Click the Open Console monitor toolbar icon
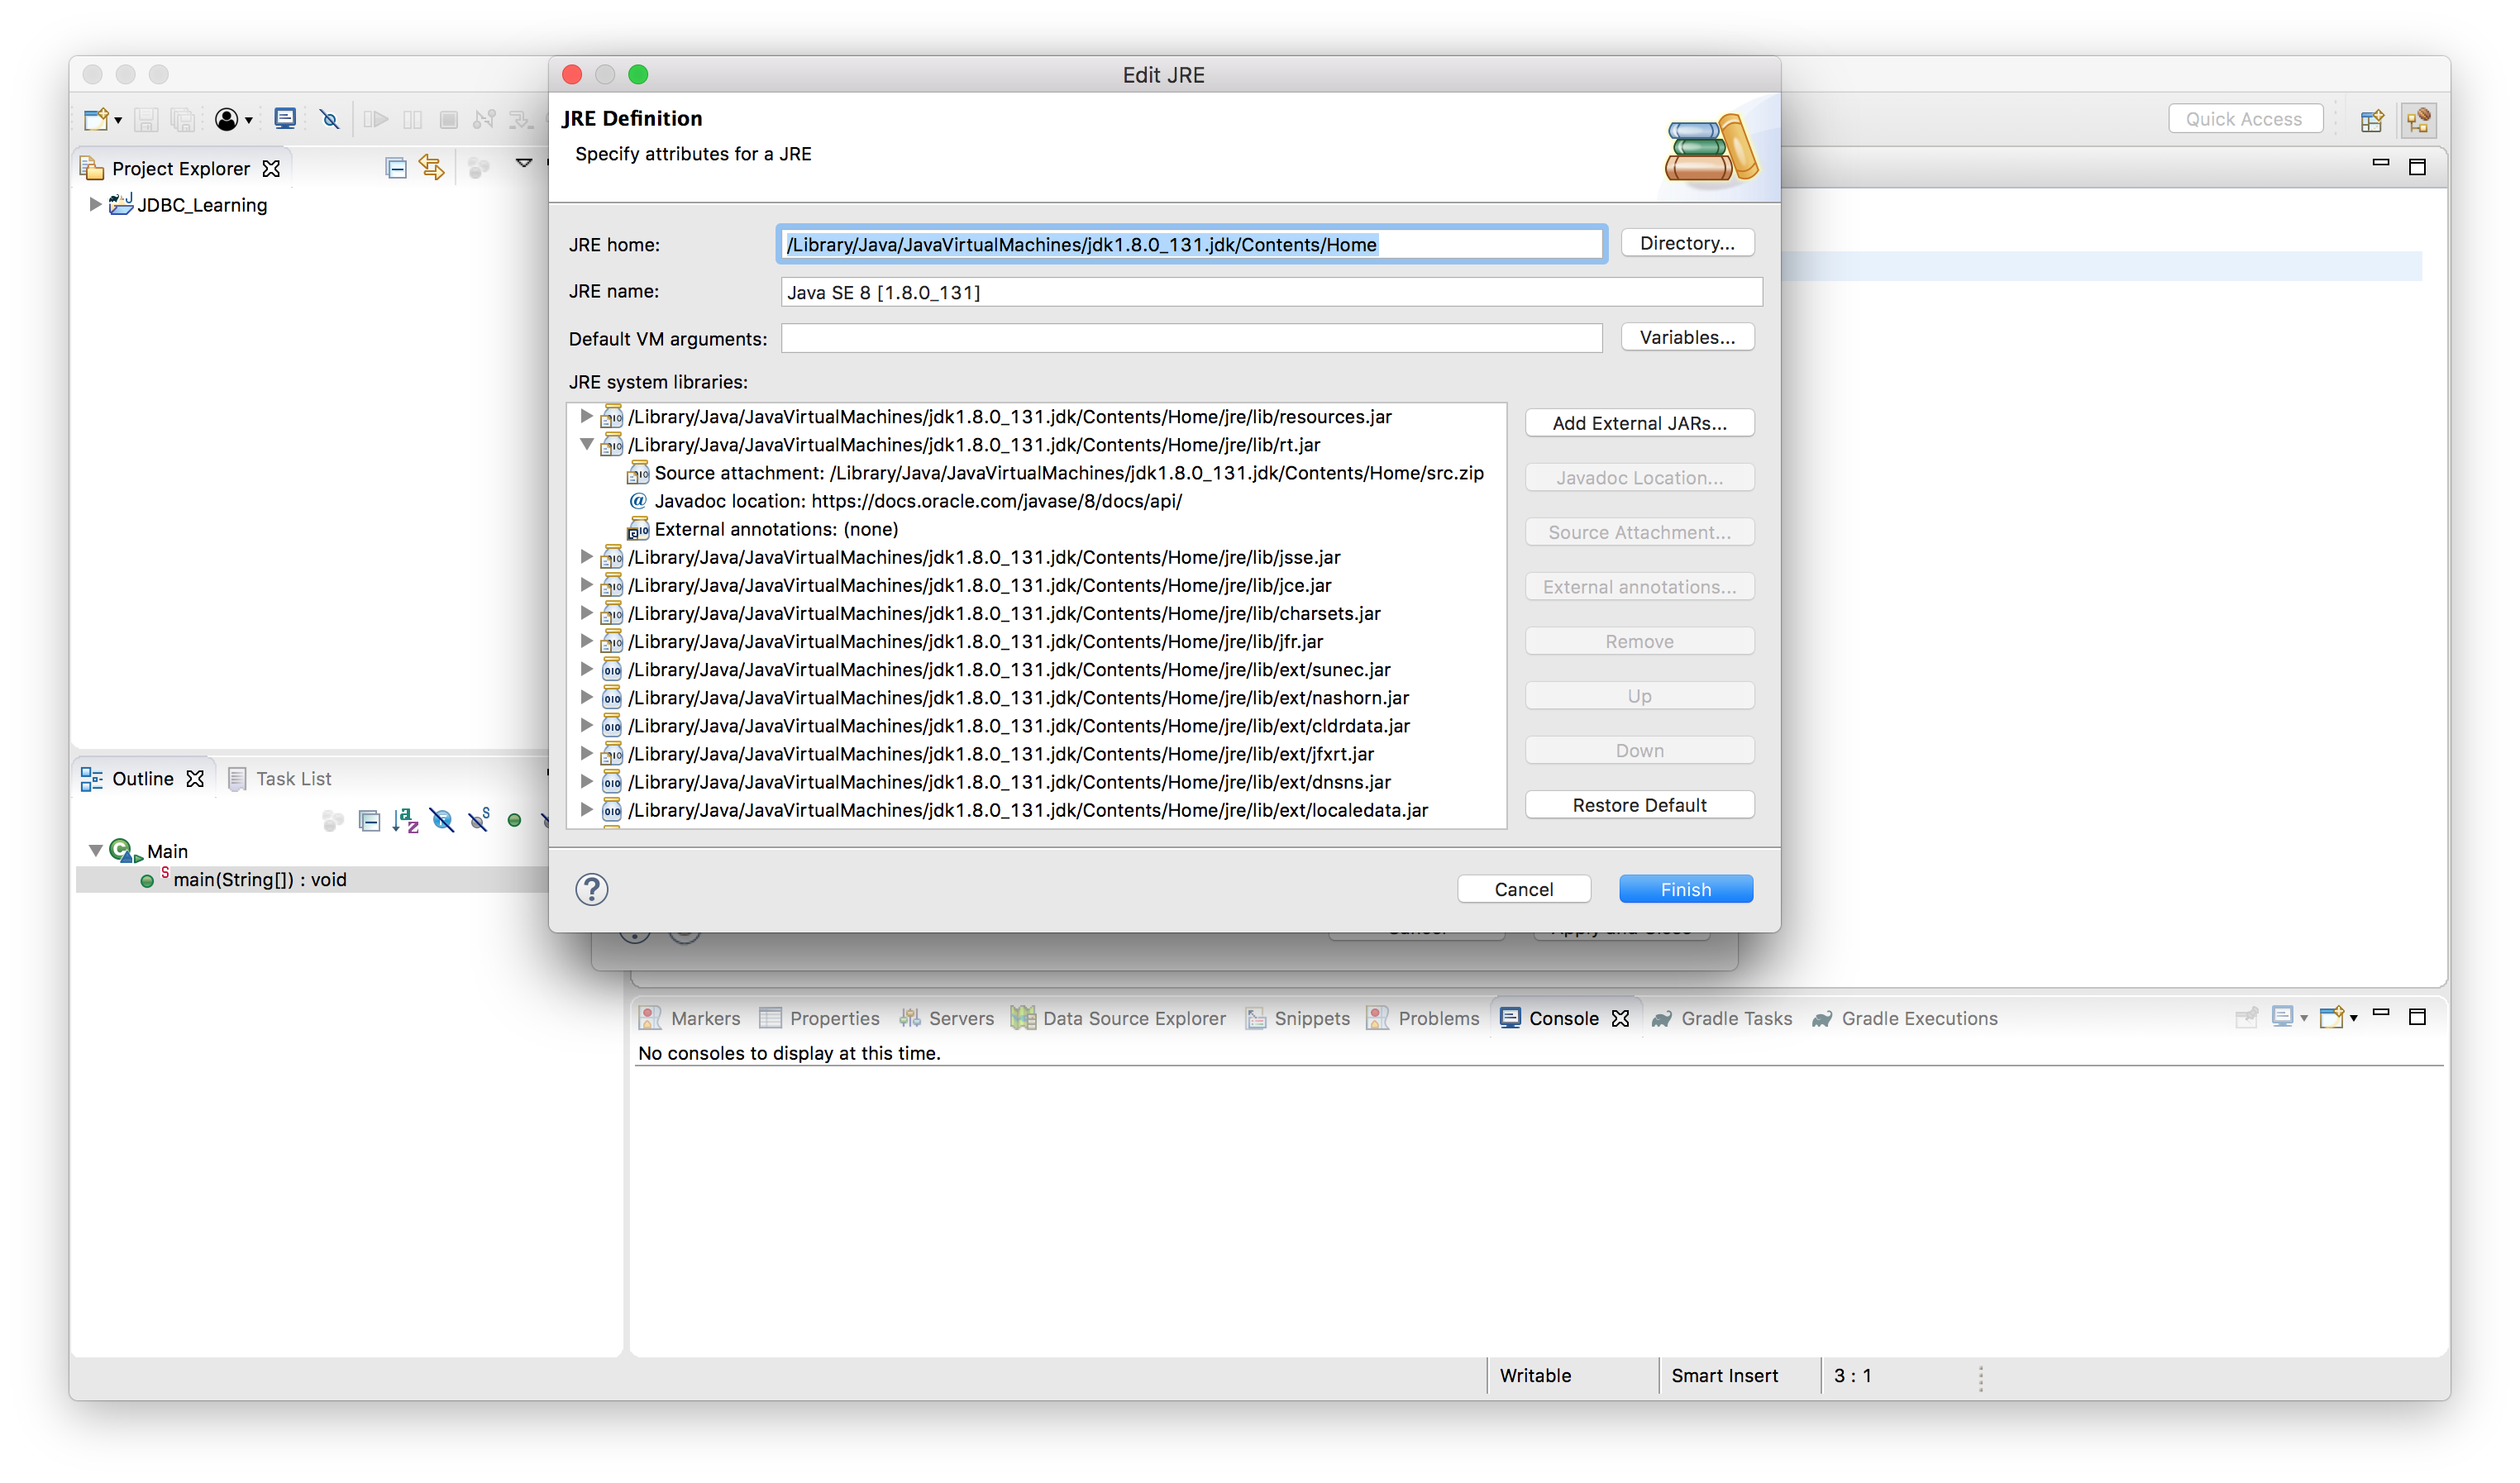 coord(285,119)
